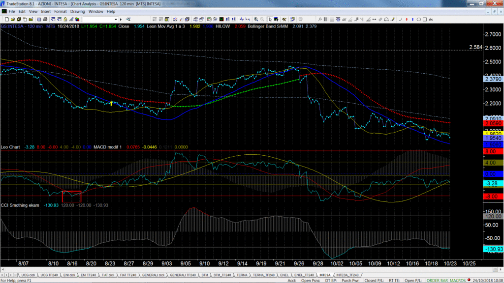Select the abc text drawing tool
This screenshot has width=504, height=283.
point(431,19)
